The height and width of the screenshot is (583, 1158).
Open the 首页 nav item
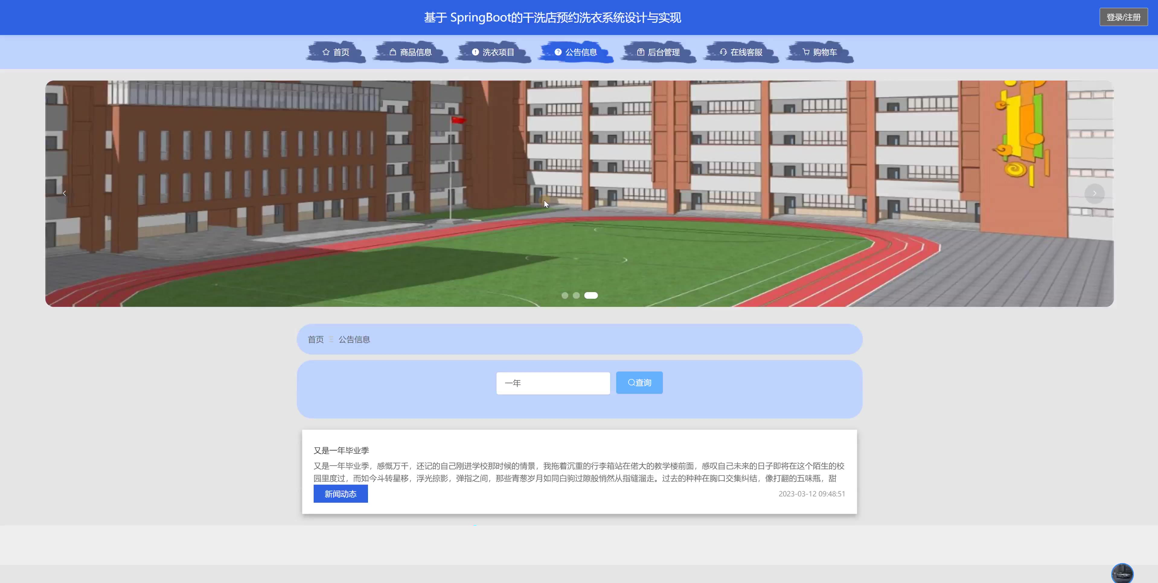click(336, 52)
